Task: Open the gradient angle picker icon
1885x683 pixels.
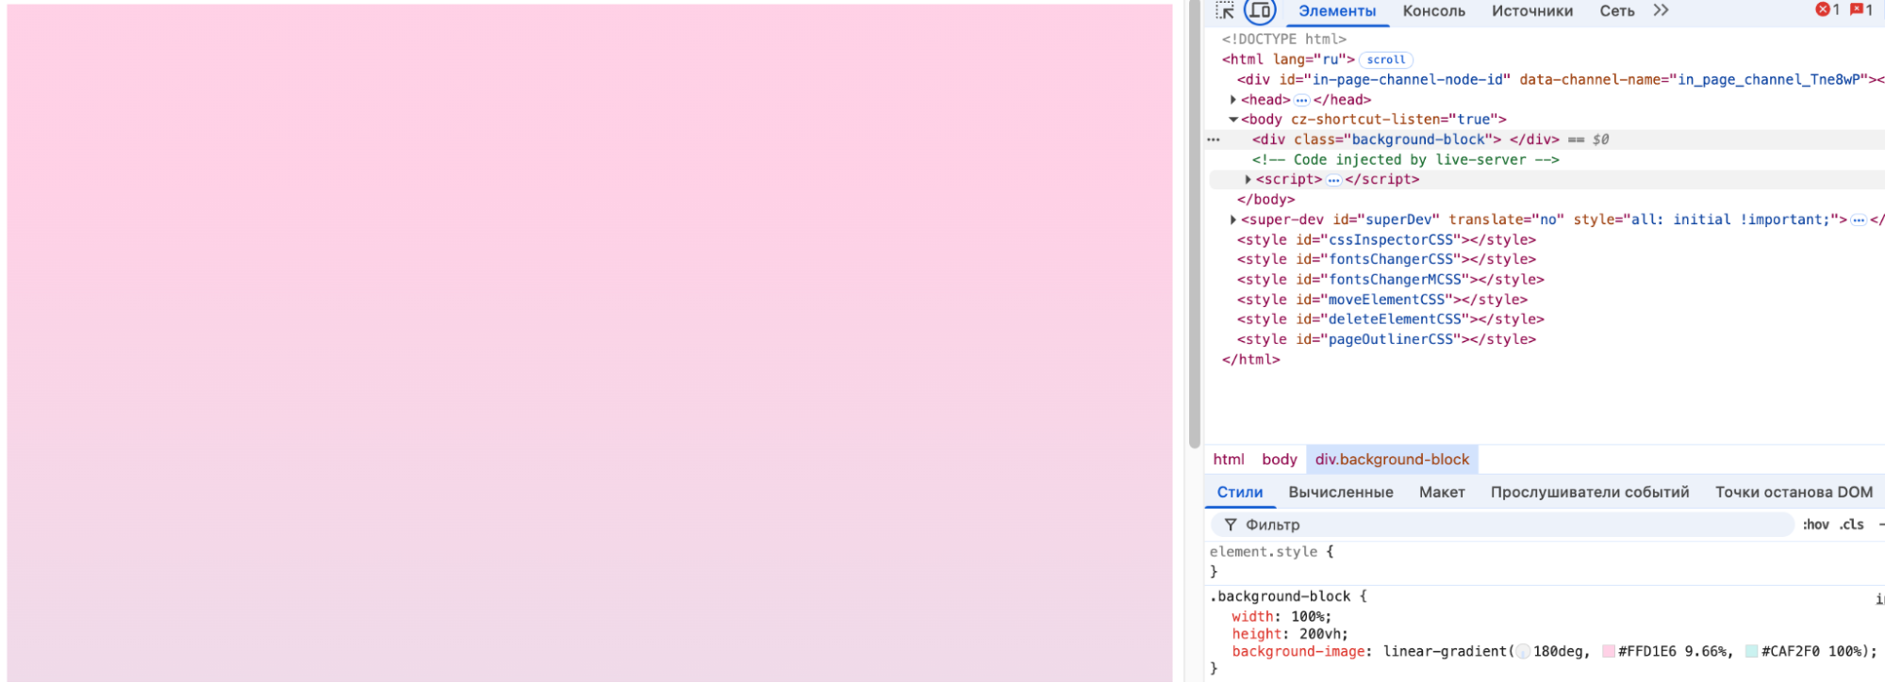Action: (x=1522, y=652)
